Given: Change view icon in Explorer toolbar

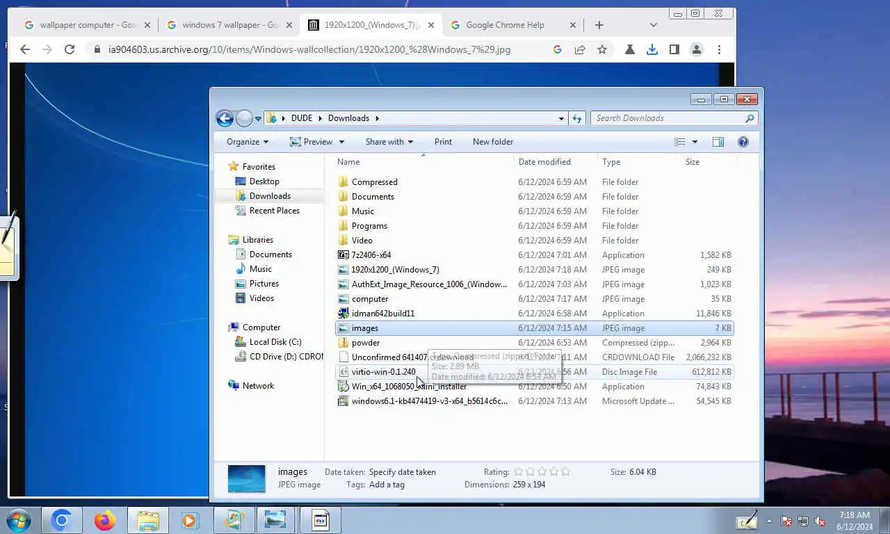Looking at the screenshot, I should pyautogui.click(x=680, y=142).
